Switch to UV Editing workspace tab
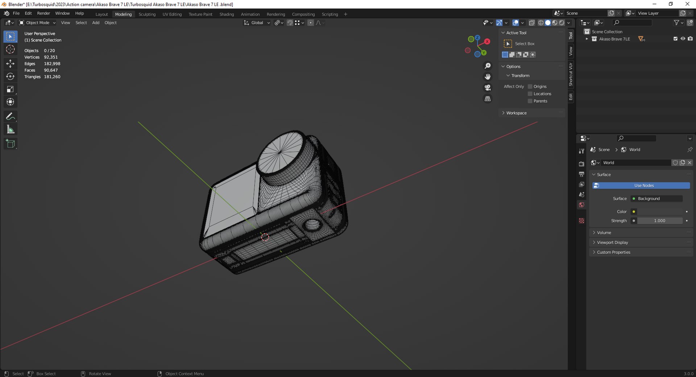Viewport: 696px width, 377px height. (x=172, y=14)
